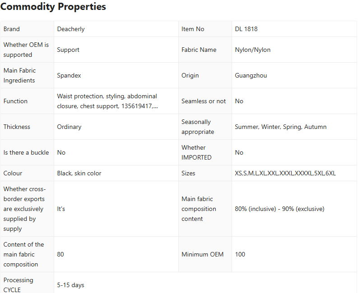Screen dimensions: 358x293
Task: Click the Commodity Properties heading
Action: tap(53, 7)
